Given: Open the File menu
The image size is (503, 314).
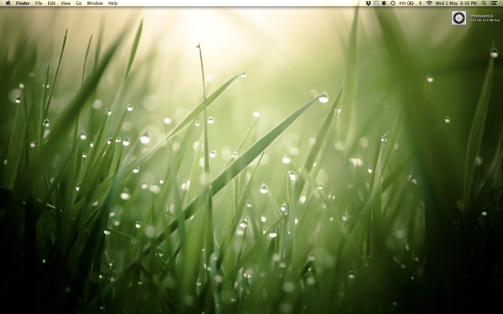Looking at the screenshot, I should tap(39, 3).
